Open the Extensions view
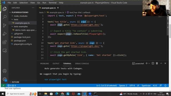 5,42
